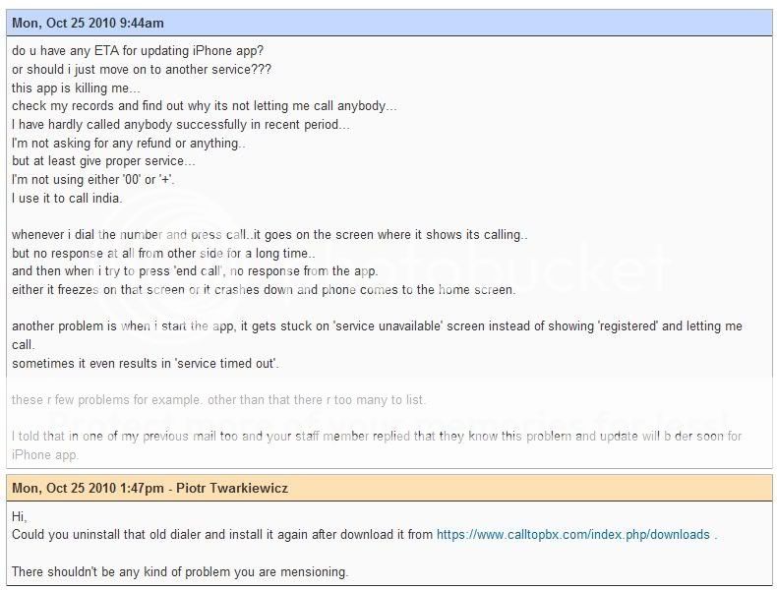Click the 'There shouldn't be any kind of problem' line

pyautogui.click(x=180, y=571)
